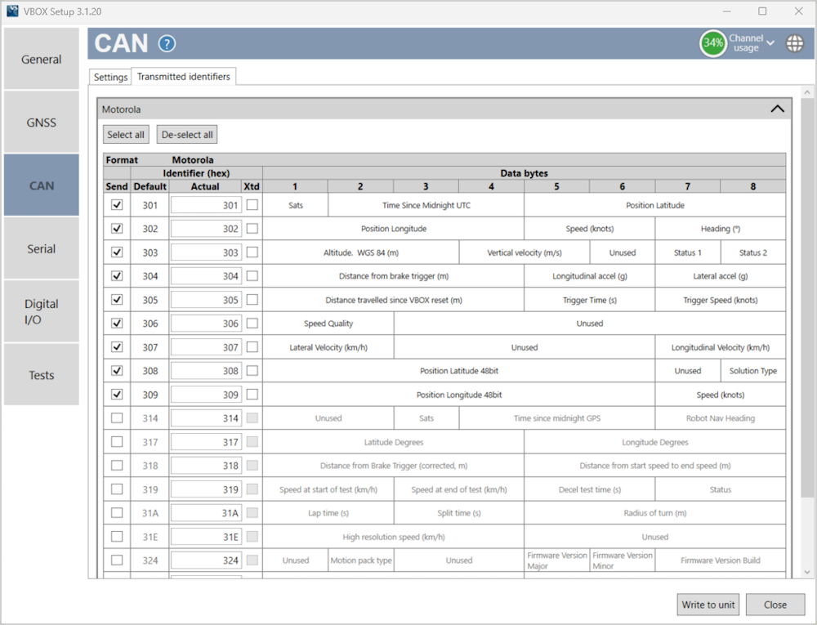Click Write to unit button
This screenshot has width=817, height=625.
708,605
